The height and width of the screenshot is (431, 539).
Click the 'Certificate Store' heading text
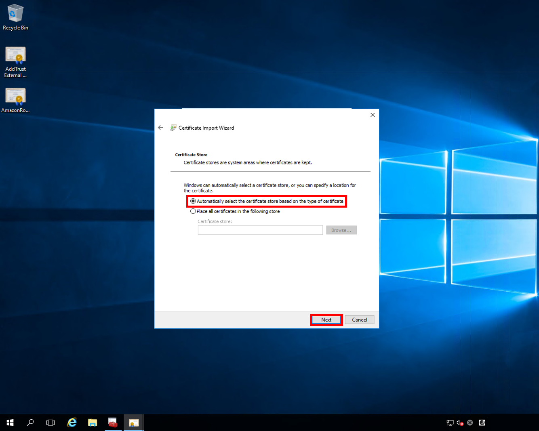pos(191,155)
